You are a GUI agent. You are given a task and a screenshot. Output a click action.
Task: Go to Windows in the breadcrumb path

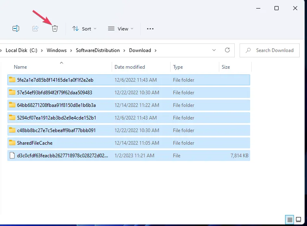click(x=56, y=50)
